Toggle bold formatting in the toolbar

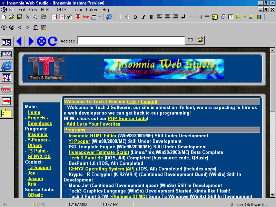pos(136,17)
